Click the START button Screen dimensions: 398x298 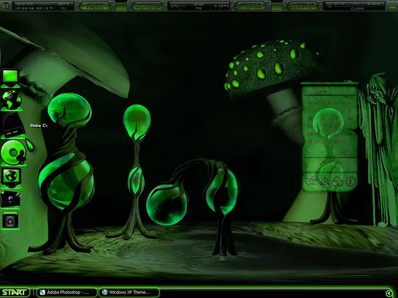point(14,292)
